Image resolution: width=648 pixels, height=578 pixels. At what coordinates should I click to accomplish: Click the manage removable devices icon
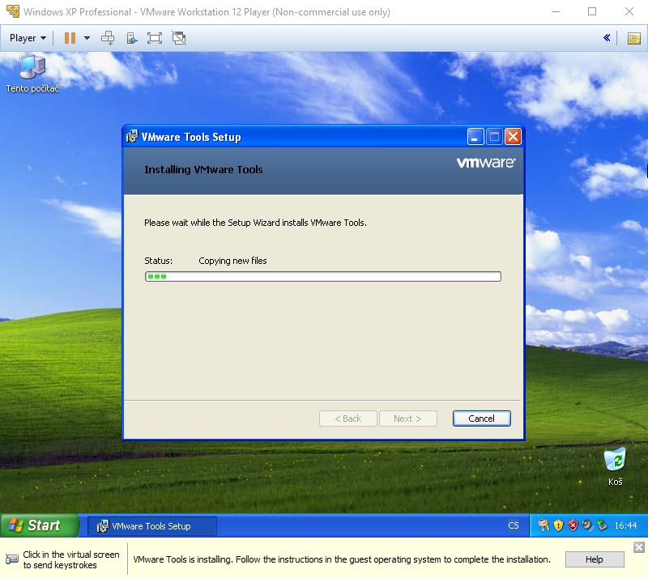[131, 38]
